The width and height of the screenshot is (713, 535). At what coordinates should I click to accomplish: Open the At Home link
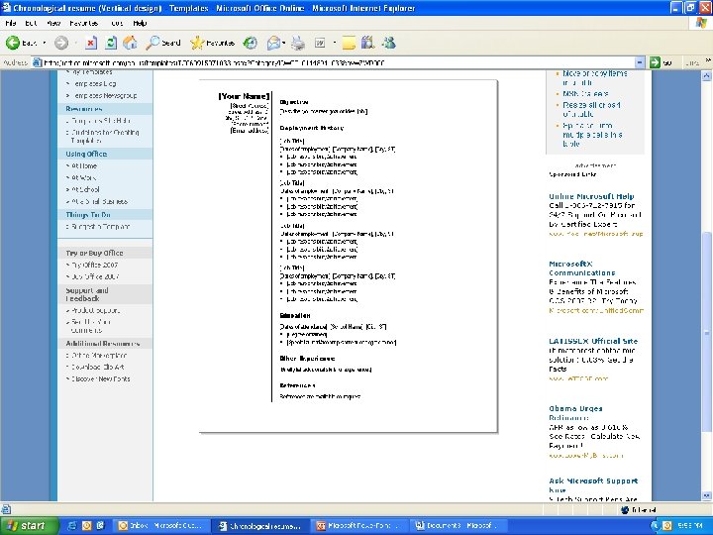tap(84, 166)
